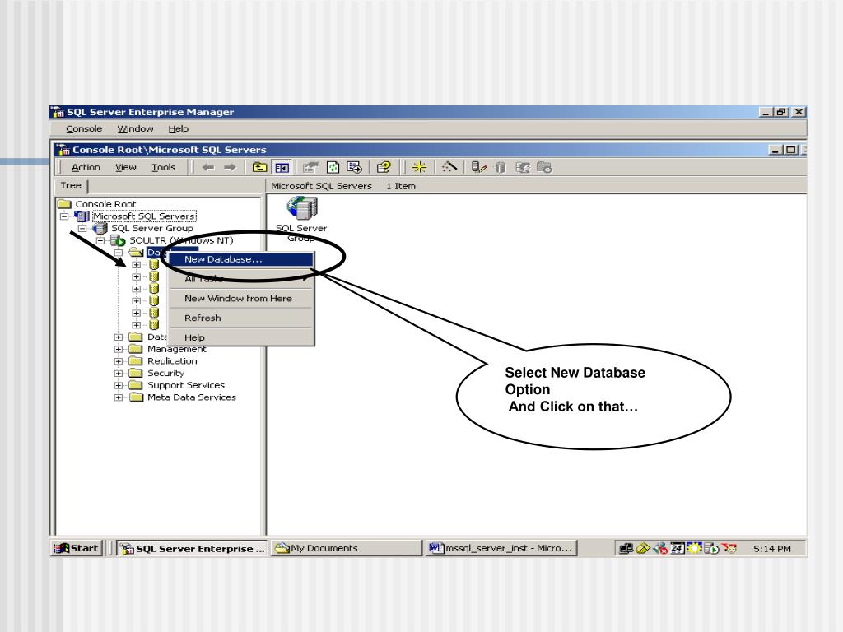
Task: Expand the Security folder
Action: [x=119, y=374]
